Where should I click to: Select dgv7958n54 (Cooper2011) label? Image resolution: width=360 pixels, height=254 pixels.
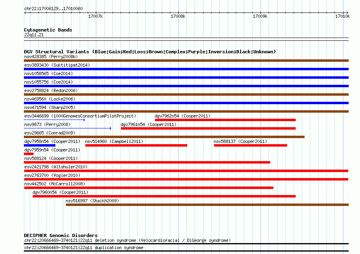pos(52,141)
